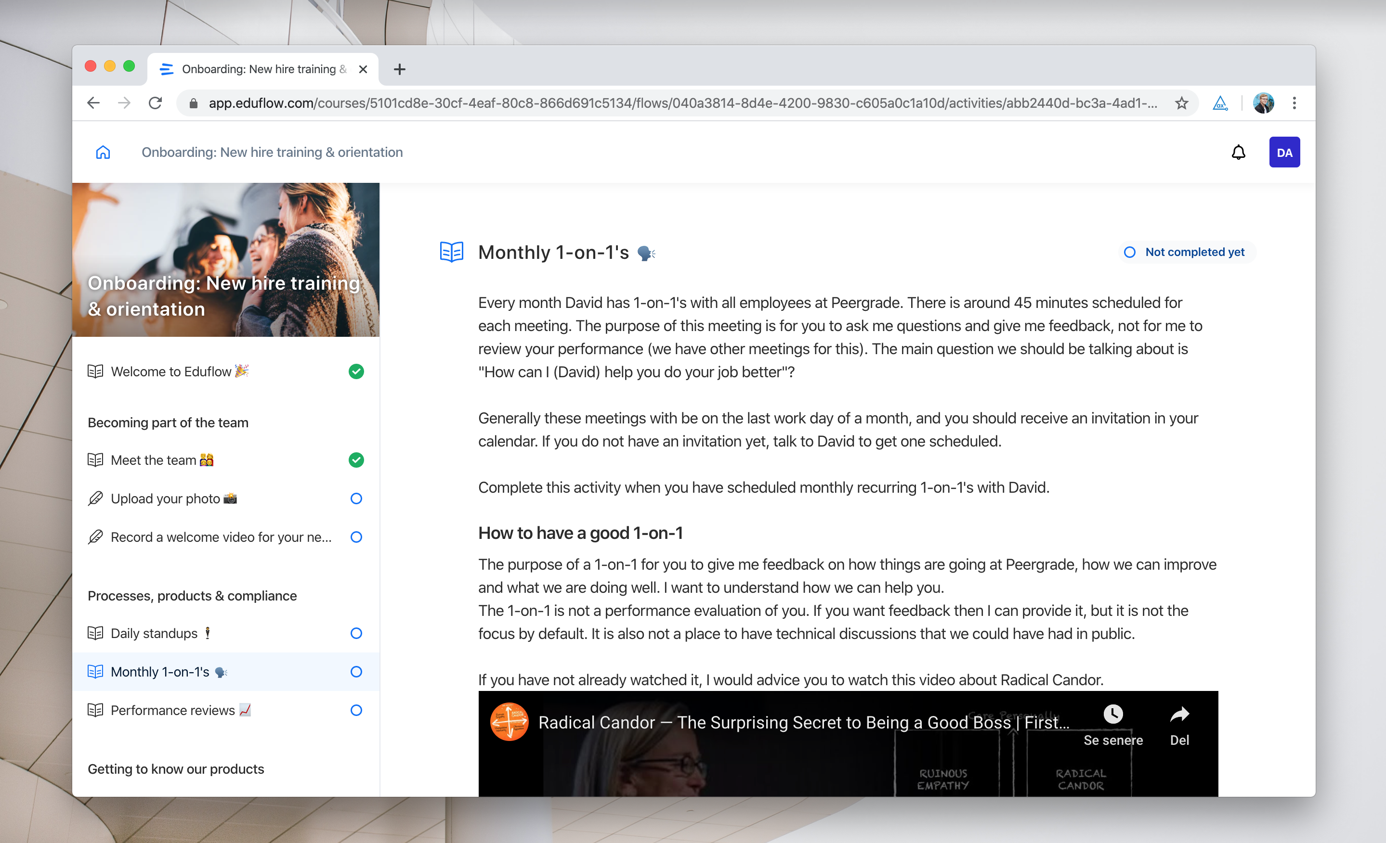Click Processes, products & compliance heading
Image resolution: width=1386 pixels, height=843 pixels.
[x=192, y=596]
